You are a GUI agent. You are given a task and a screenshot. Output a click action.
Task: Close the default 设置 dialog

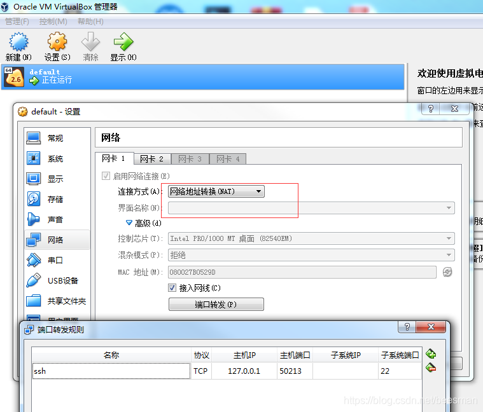454,109
